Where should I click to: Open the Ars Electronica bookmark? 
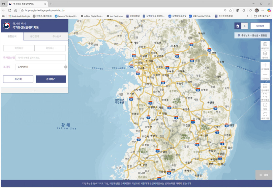(115, 16)
